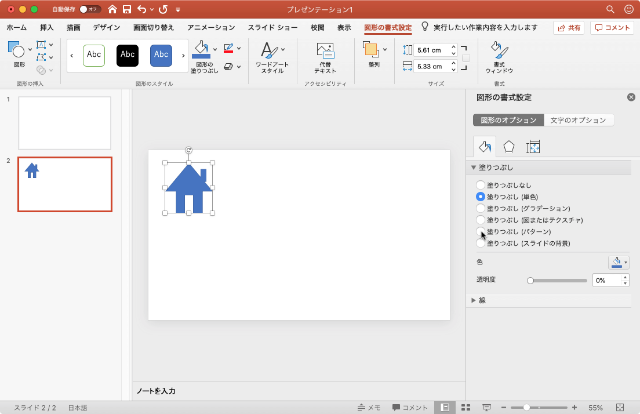The width and height of the screenshot is (640, 414).
Task: Click the Save icon in title bar
Action: pos(127,9)
